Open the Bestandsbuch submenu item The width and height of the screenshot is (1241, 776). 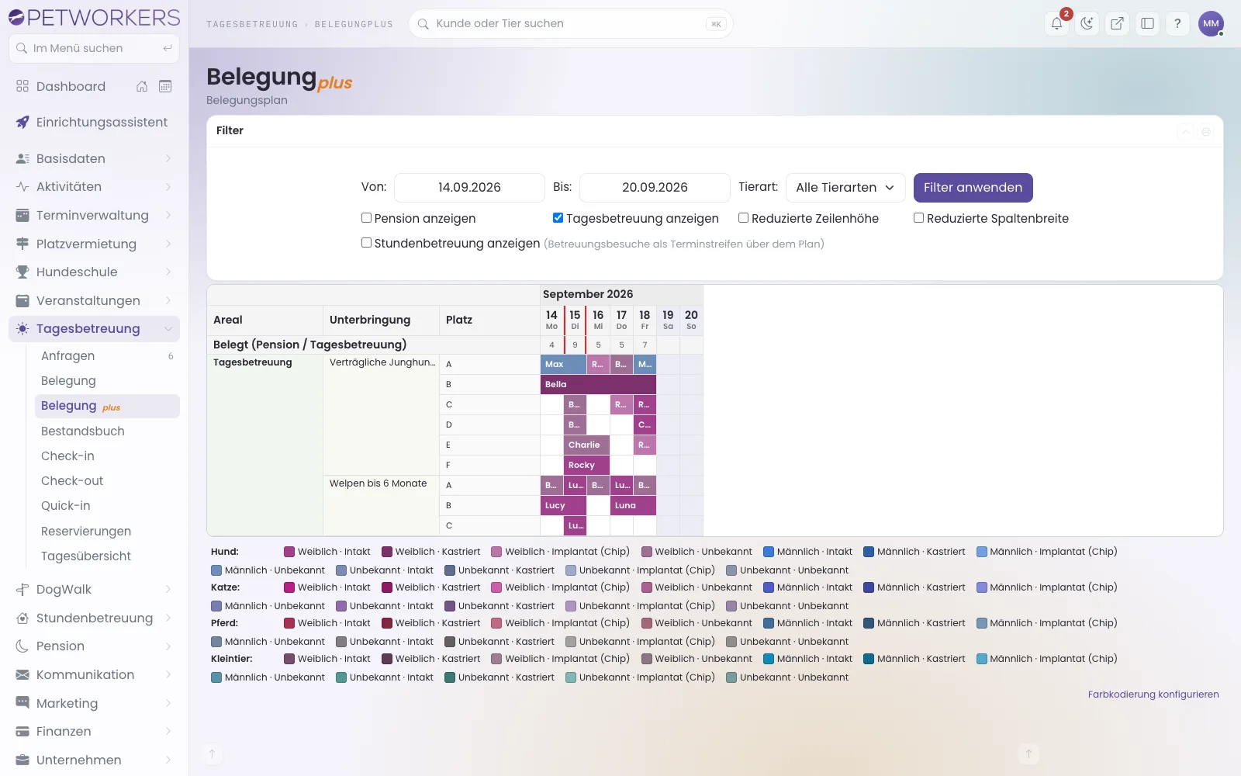(x=107, y=431)
